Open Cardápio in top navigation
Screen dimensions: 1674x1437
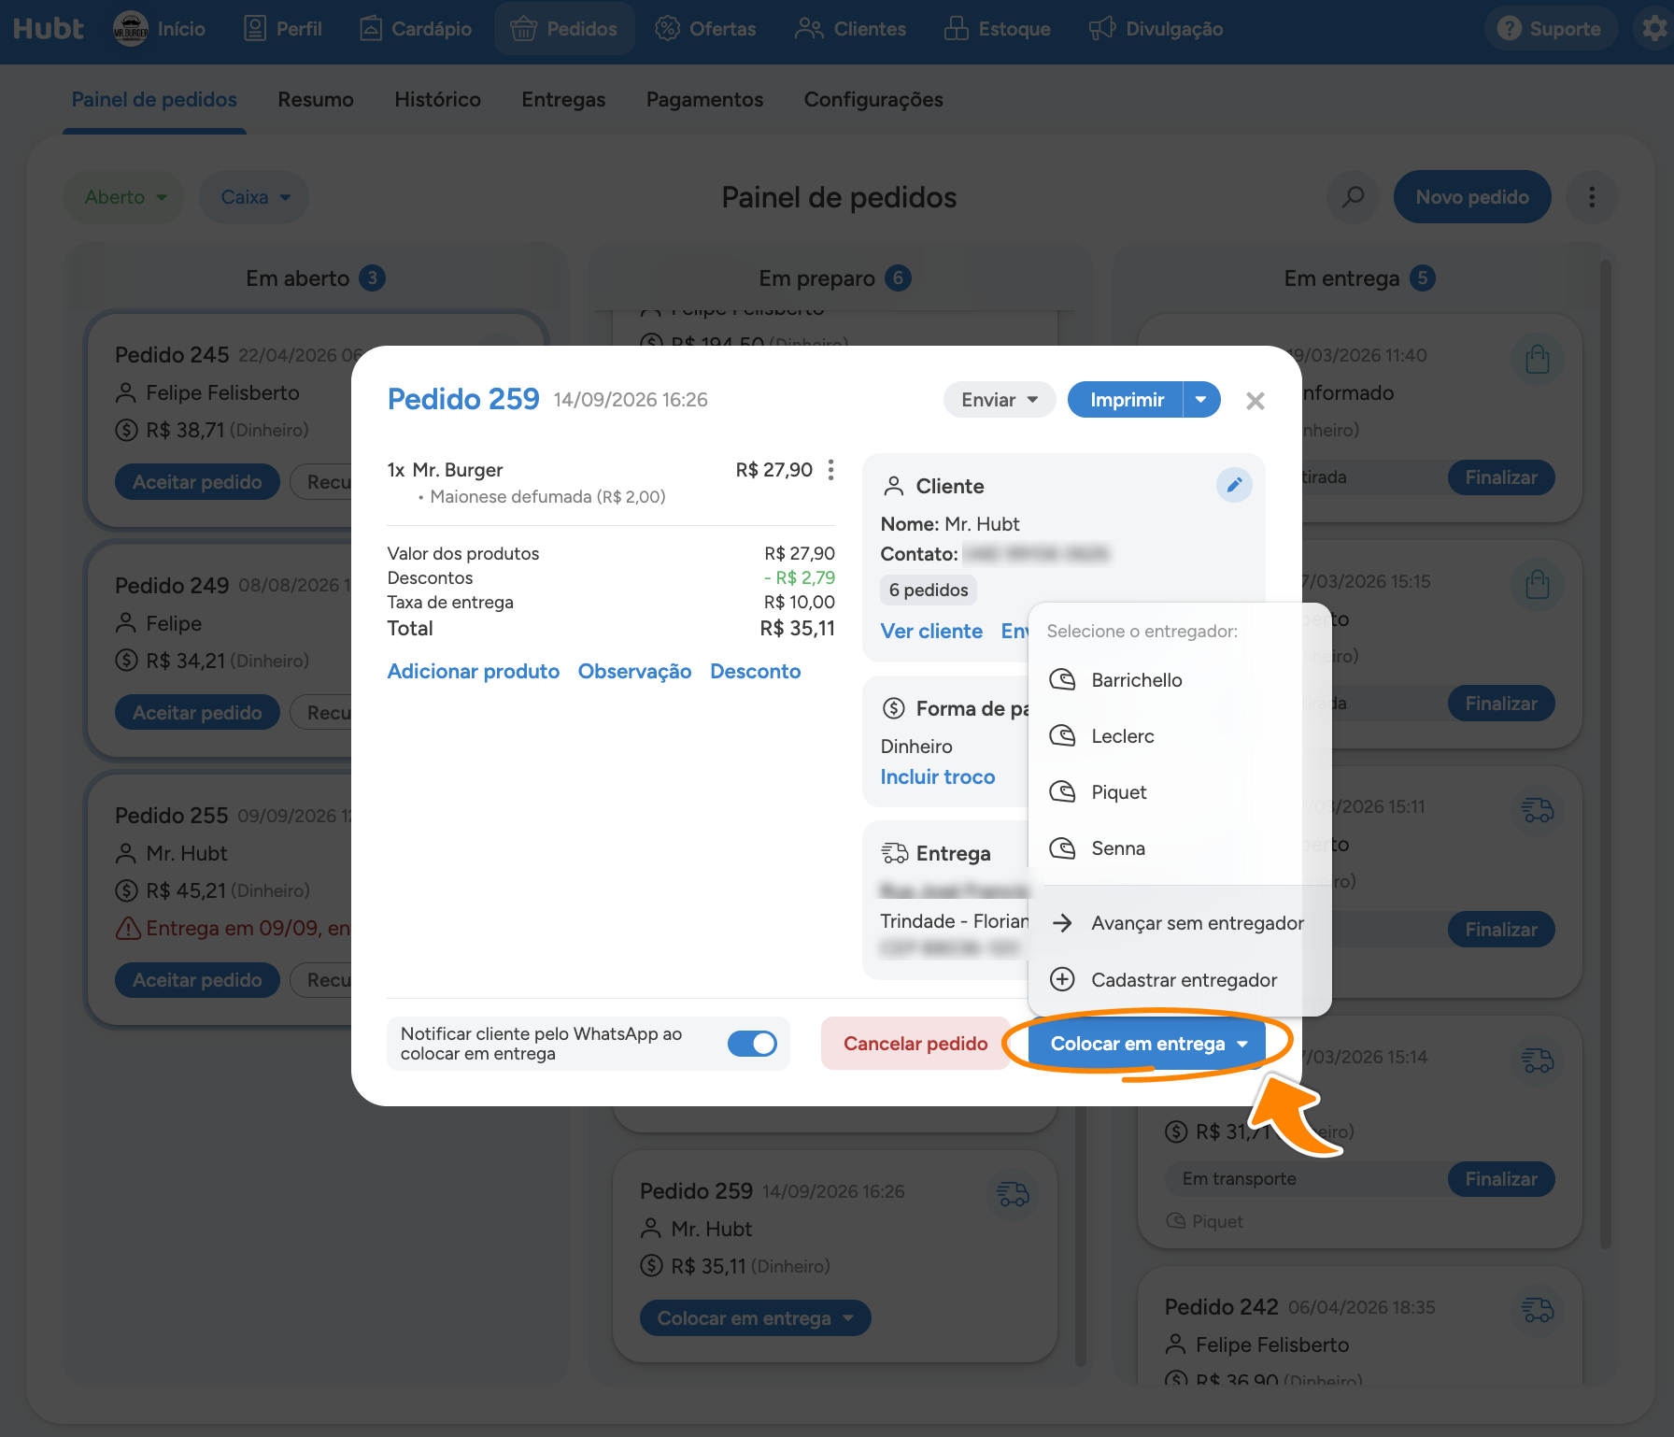point(417,29)
